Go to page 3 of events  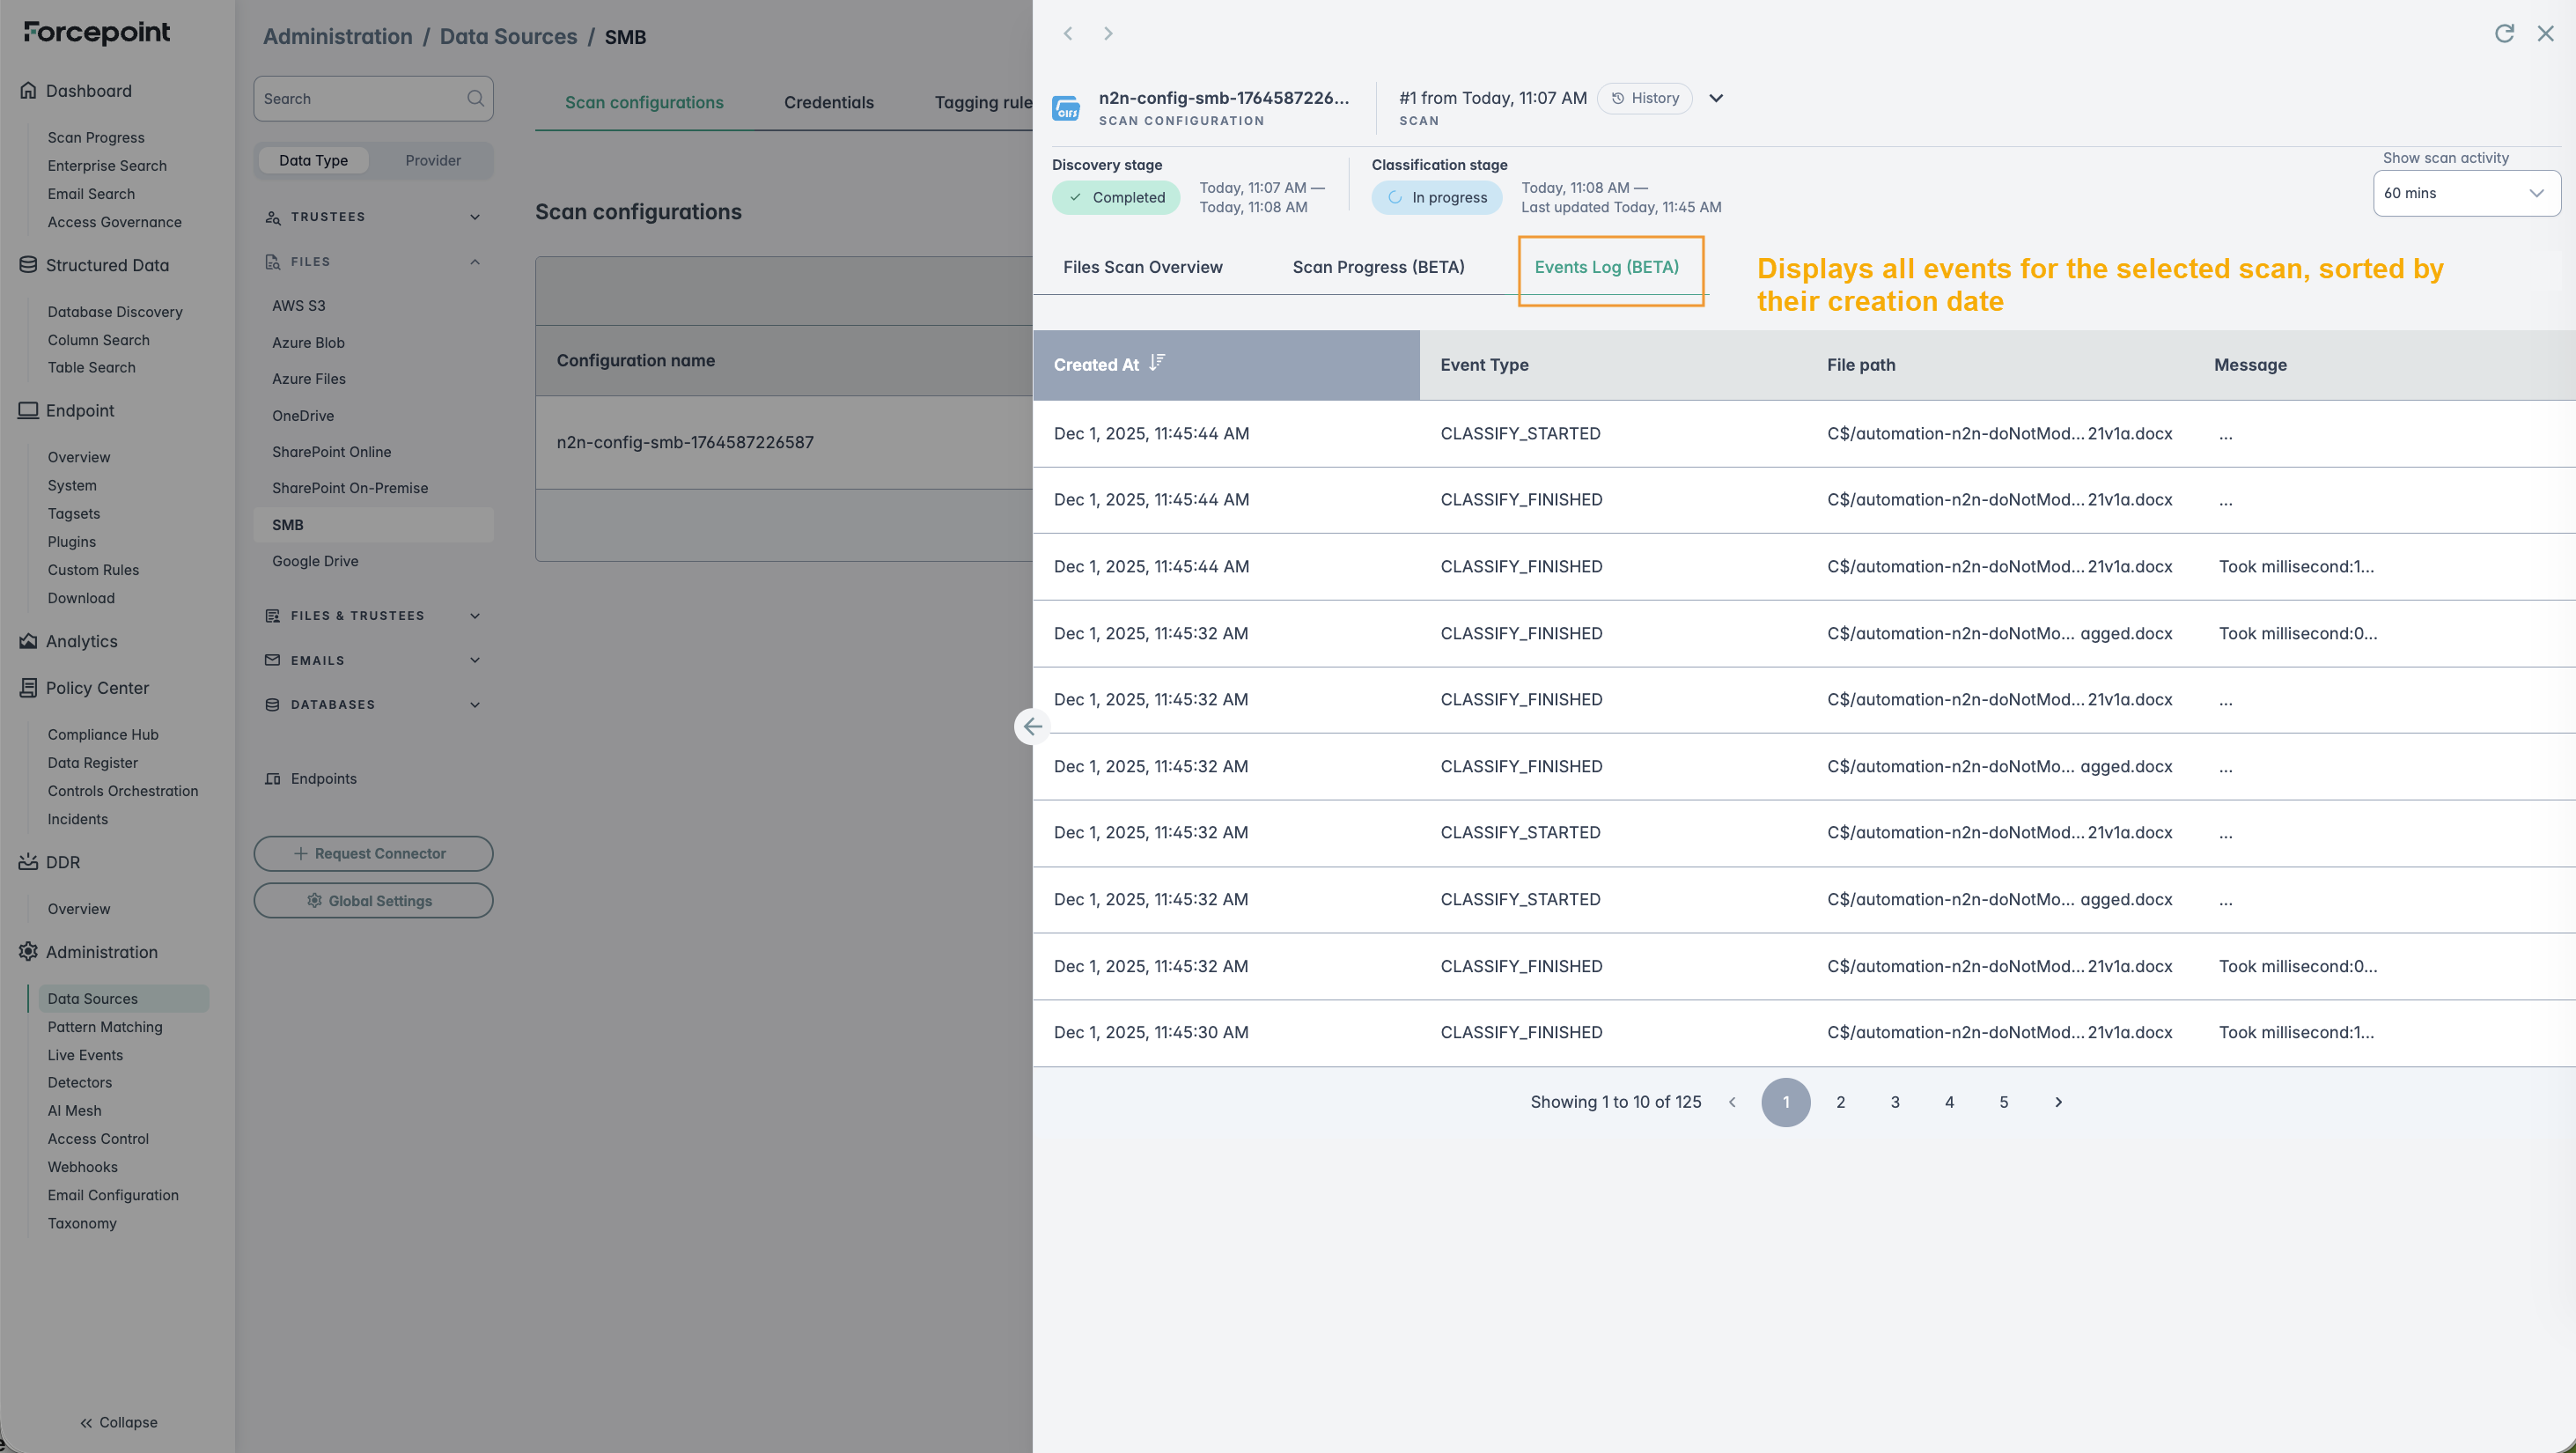click(1894, 1102)
